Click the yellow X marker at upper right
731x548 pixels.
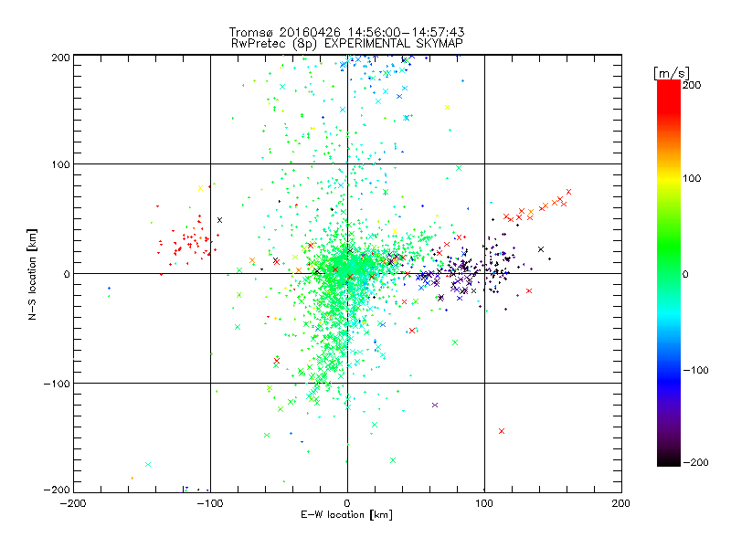click(447, 107)
